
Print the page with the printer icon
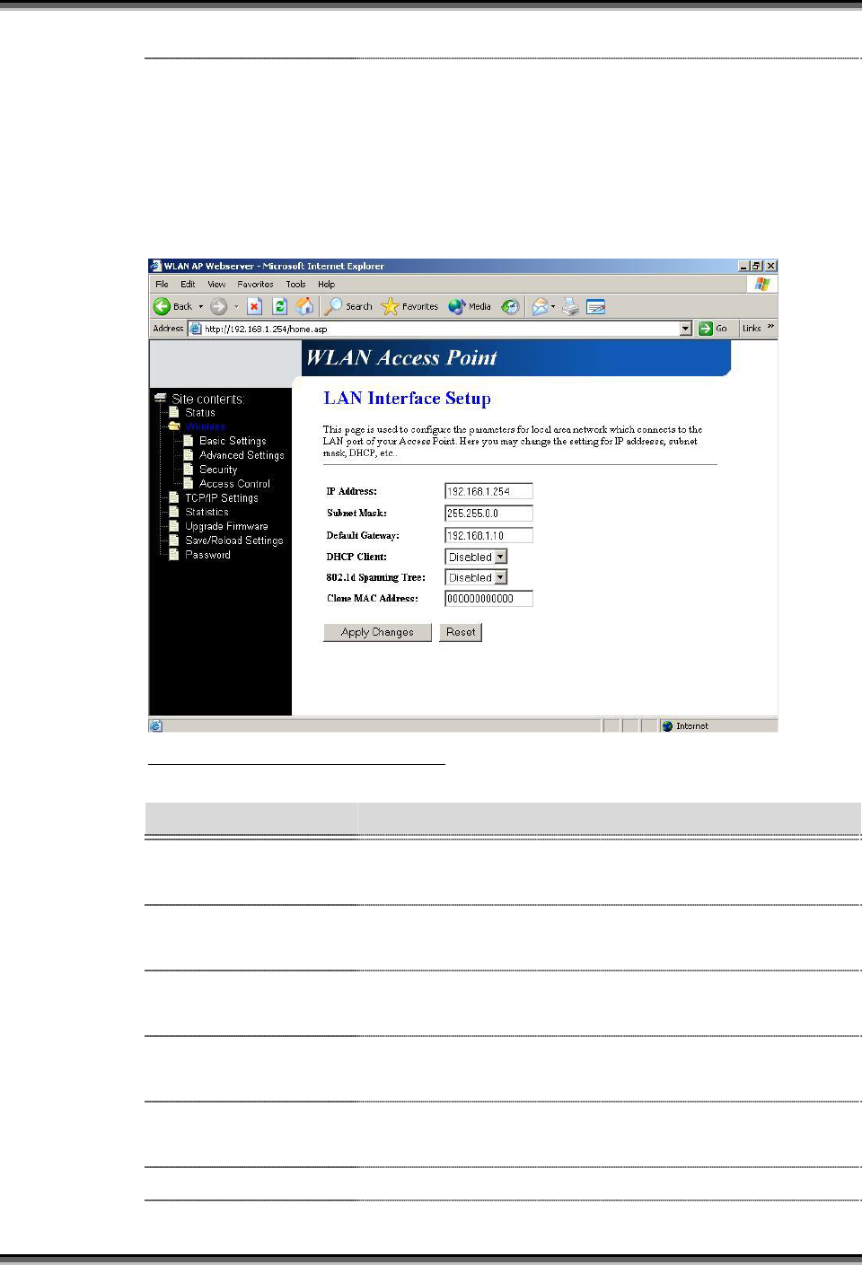570,306
